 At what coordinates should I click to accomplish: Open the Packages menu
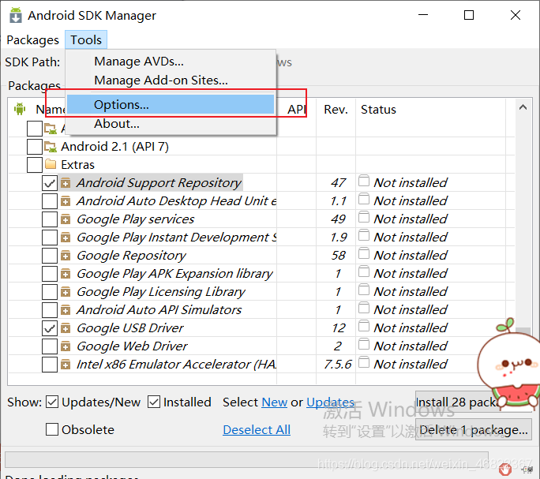32,40
